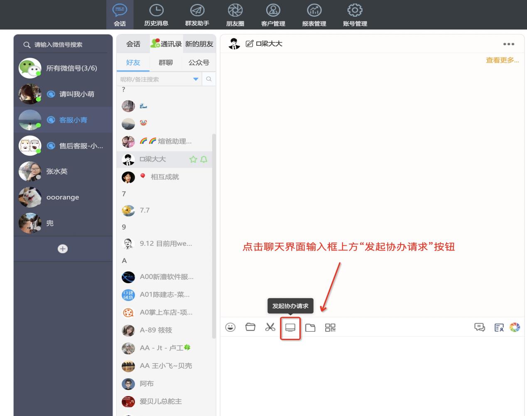Image resolution: width=527 pixels, height=416 pixels.
Task: Open contact A0掌上车店-项...
Action: [165, 313]
